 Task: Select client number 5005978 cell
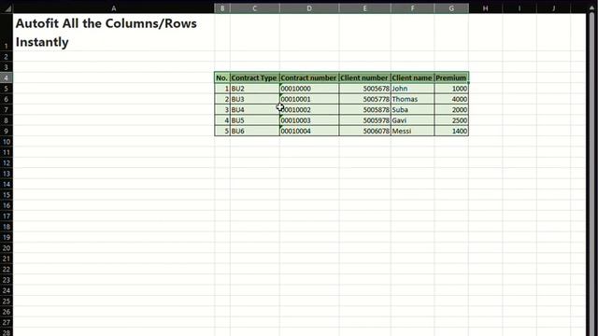[365, 120]
